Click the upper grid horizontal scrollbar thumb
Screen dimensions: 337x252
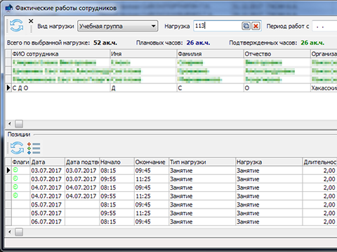[x=19, y=124]
